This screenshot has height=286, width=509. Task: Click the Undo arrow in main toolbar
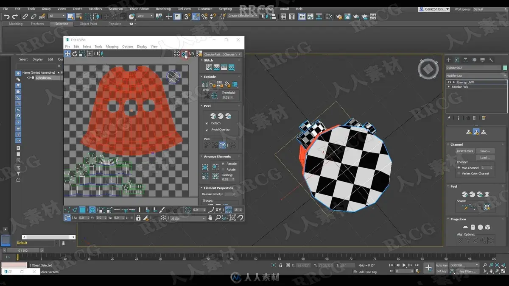point(7,17)
